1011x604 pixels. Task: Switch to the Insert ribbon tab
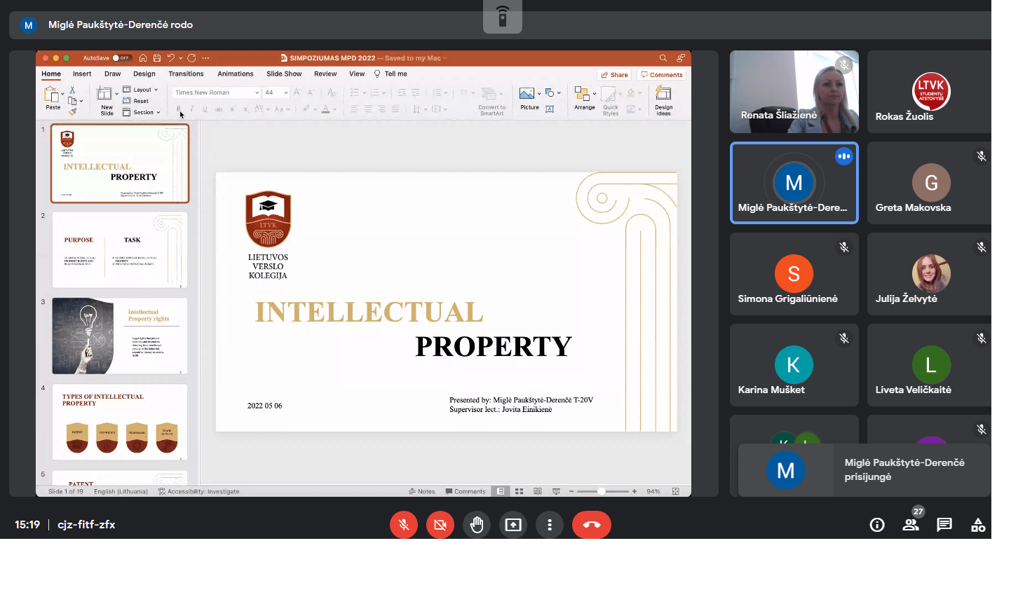tap(82, 74)
